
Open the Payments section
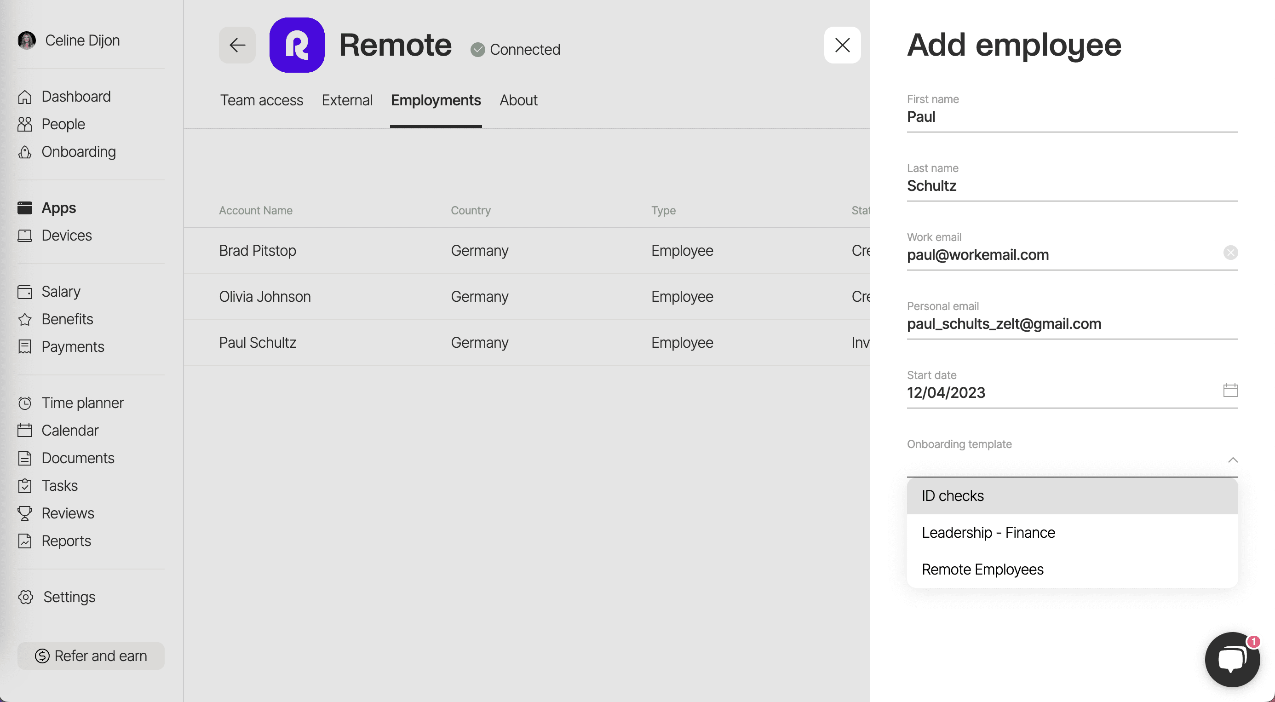(72, 346)
